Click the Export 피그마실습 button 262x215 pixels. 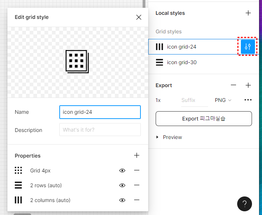pyautogui.click(x=203, y=119)
